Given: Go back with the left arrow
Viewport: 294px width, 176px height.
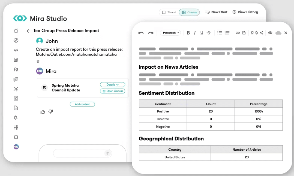Looking at the screenshot, I should [x=28, y=31].
